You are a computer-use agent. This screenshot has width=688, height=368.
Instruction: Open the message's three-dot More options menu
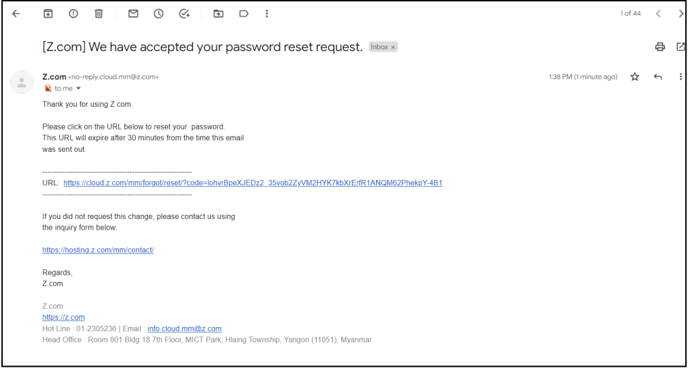click(x=681, y=77)
